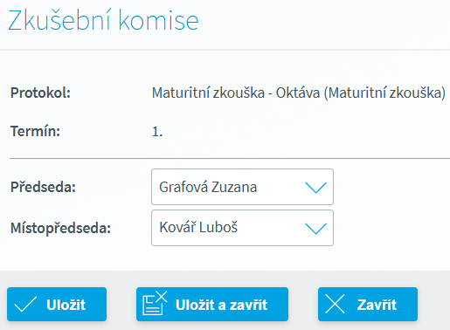Save using the Uložit text label
This screenshot has height=330, width=450.
click(66, 305)
